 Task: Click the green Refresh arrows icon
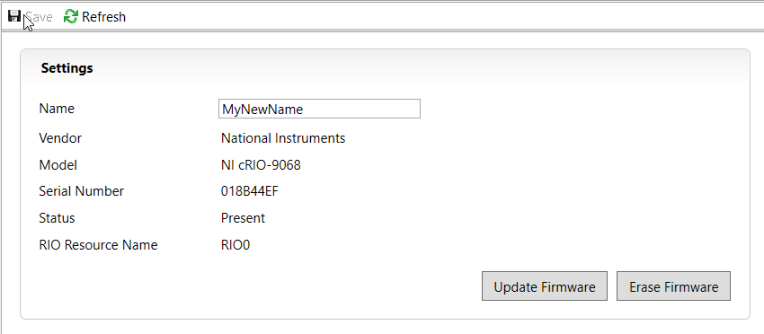click(x=71, y=16)
